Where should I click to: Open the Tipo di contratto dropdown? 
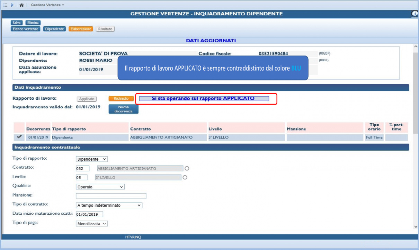pyautogui.click(x=109, y=205)
